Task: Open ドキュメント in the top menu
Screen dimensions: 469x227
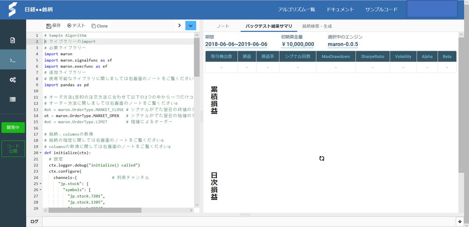Action: (x=340, y=9)
